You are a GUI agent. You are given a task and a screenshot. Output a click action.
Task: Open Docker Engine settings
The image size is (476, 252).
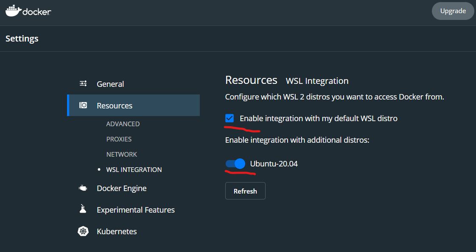[x=122, y=188]
